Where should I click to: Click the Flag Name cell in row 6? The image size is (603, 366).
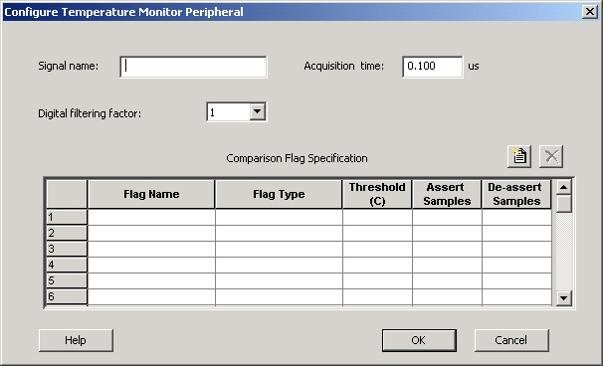pyautogui.click(x=151, y=296)
